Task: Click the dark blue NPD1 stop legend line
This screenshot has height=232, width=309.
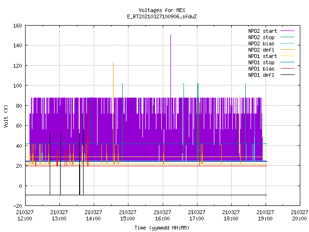Action: click(x=288, y=62)
